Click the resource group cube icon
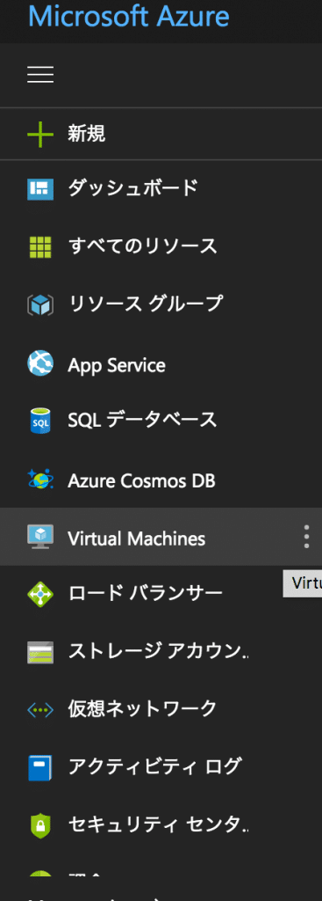 40,305
